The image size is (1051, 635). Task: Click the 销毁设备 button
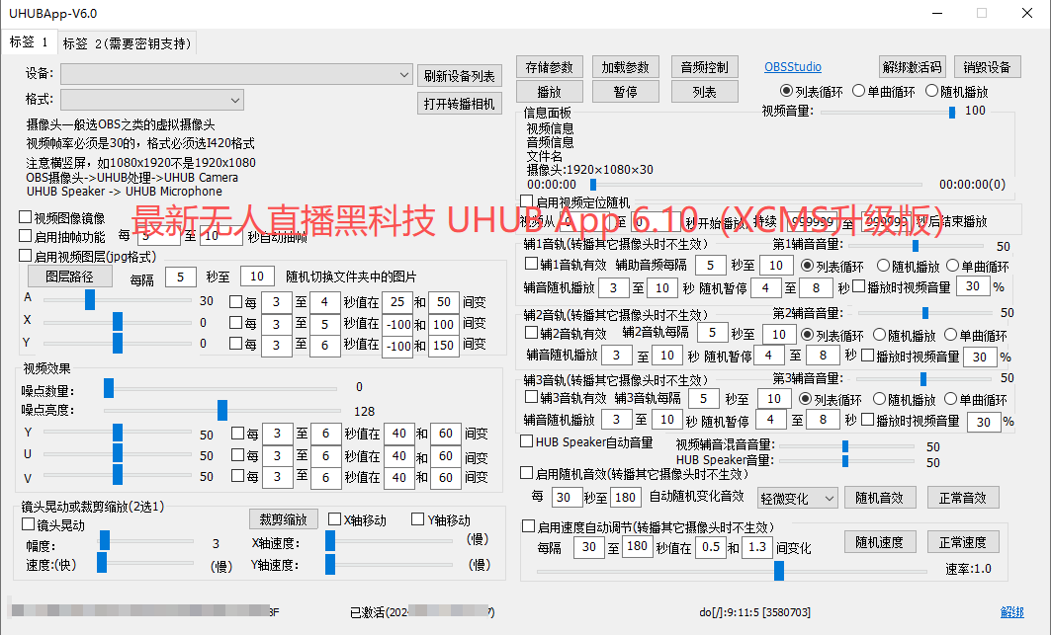tap(988, 67)
